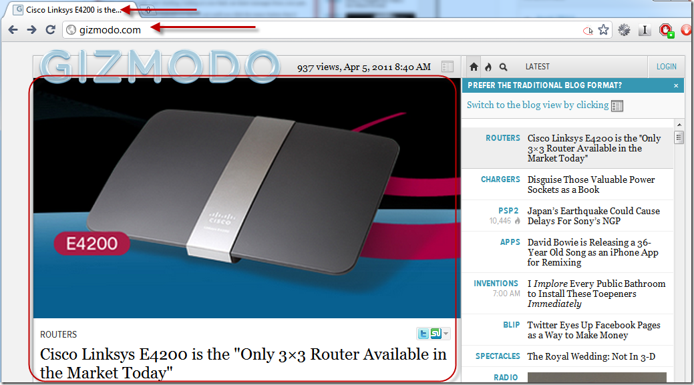Click the BLIP category label
The image size is (694, 385).
(x=511, y=325)
